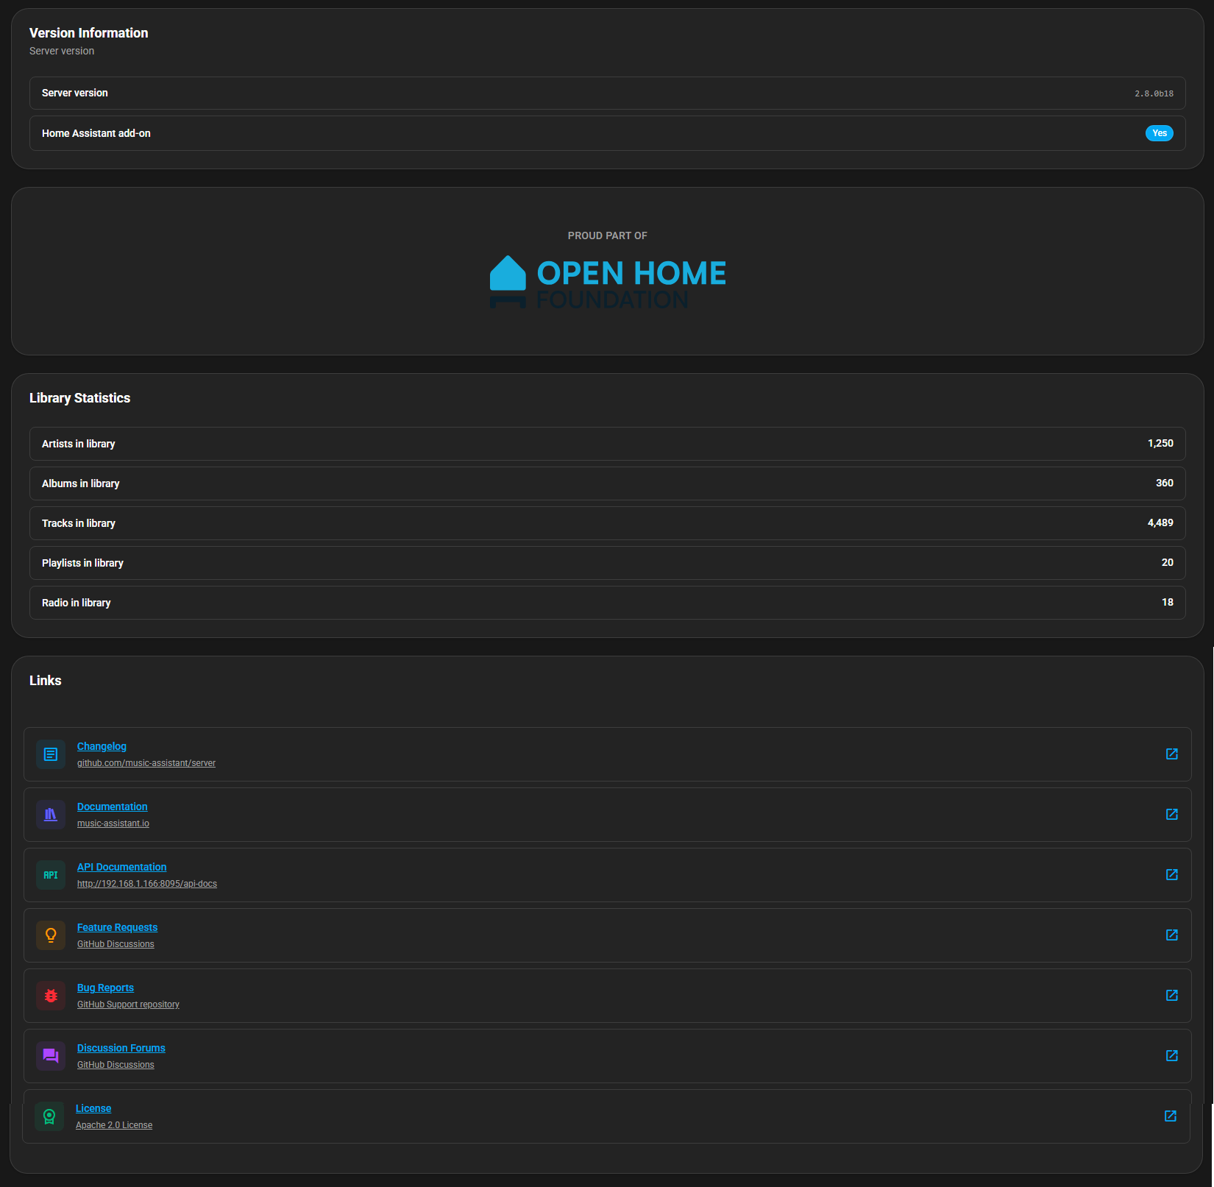Open GitHub Discussions under Feature Requests
Image resolution: width=1214 pixels, height=1187 pixels.
116,943
